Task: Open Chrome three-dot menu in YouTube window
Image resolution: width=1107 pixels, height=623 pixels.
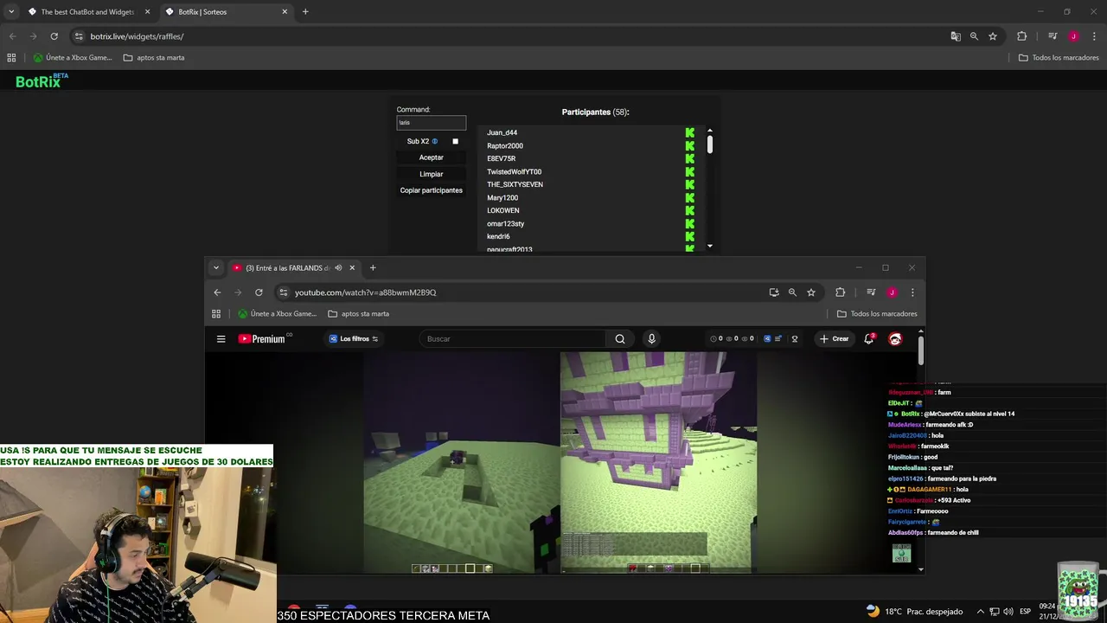Action: click(x=912, y=292)
